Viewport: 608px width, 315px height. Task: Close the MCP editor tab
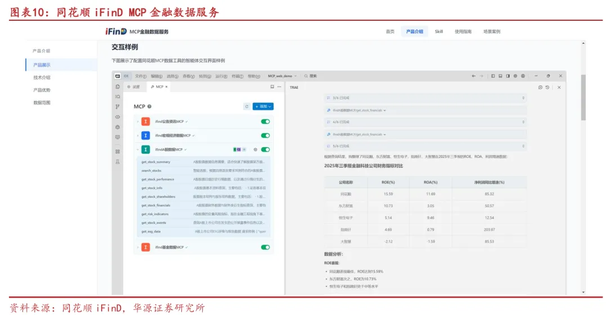pos(166,86)
